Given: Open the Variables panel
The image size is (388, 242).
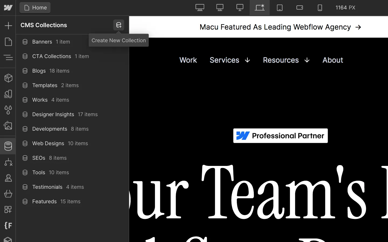Looking at the screenshot, I should click(x=8, y=110).
